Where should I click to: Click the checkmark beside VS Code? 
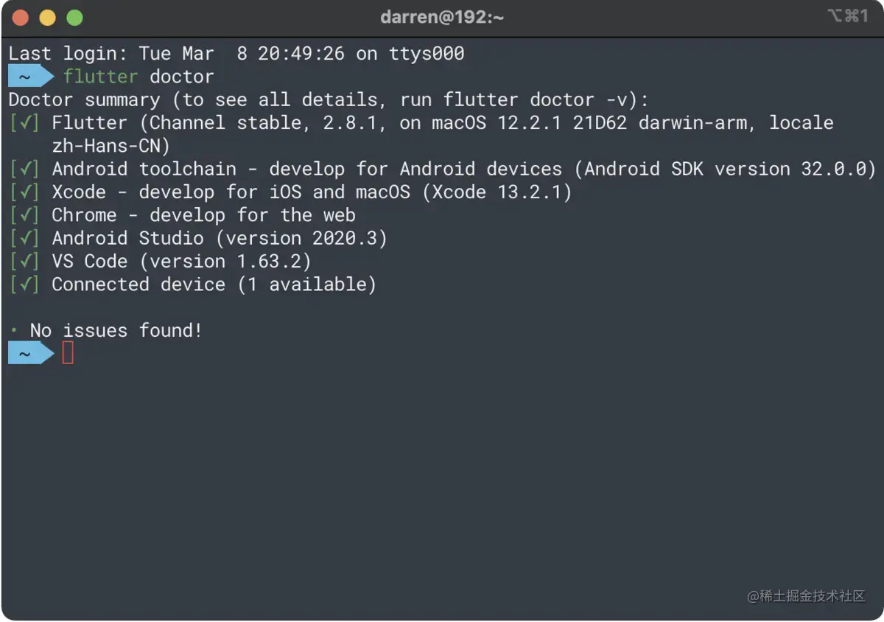24,262
